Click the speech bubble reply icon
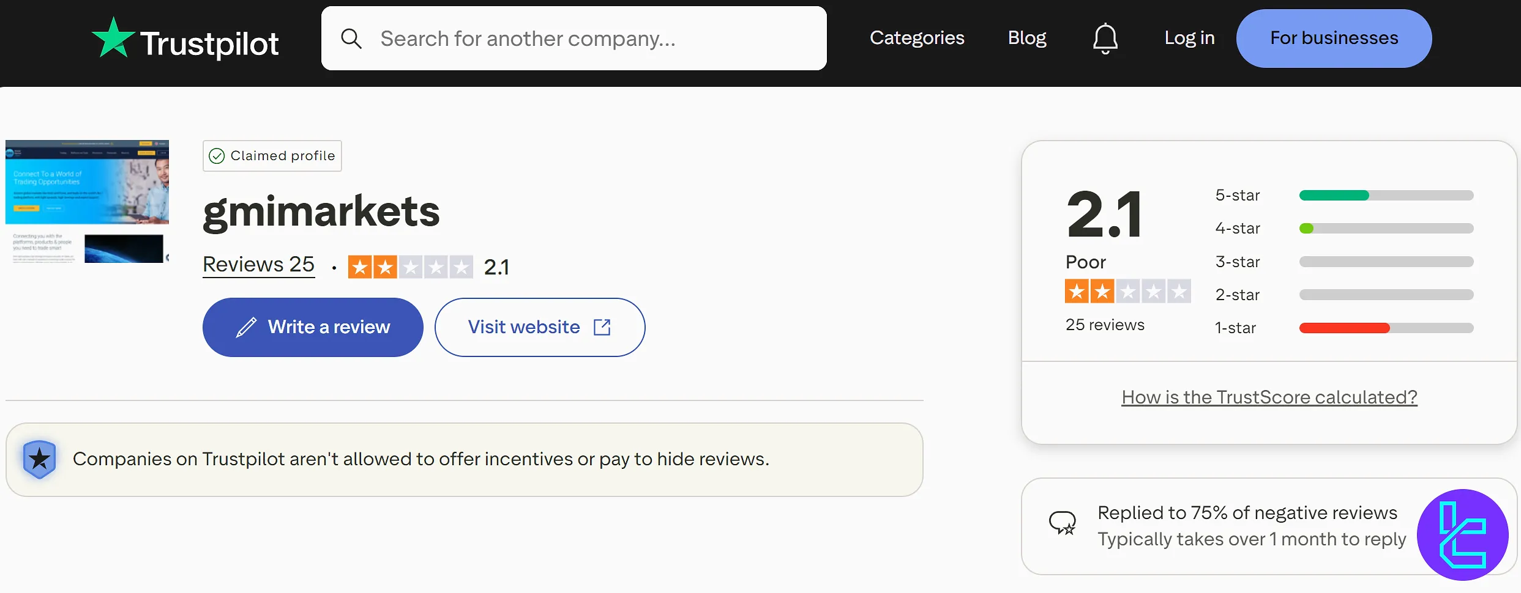Viewport: 1521px width, 593px height. (1062, 523)
